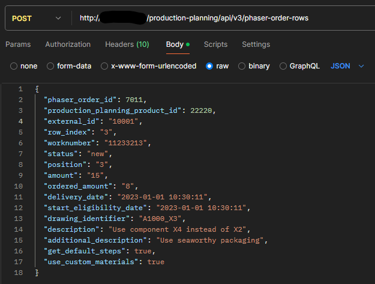
Task: Click the "position" key on line 8
Action: (65, 165)
